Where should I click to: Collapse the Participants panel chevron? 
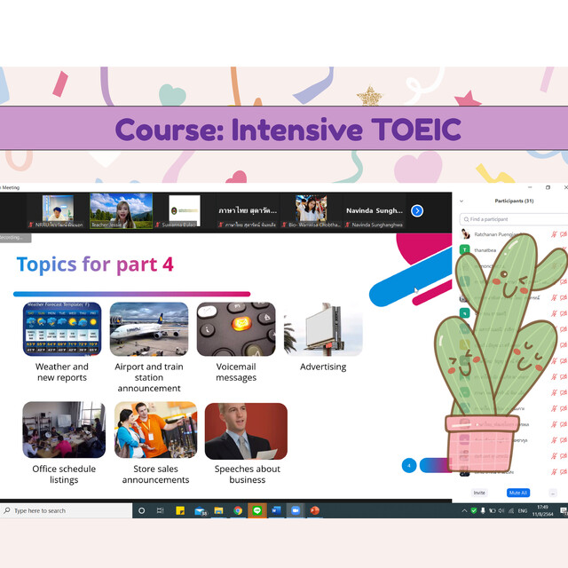tap(461, 201)
